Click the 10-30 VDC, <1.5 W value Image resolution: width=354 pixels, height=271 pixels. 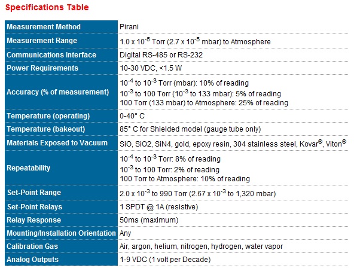pyautogui.click(x=151, y=68)
